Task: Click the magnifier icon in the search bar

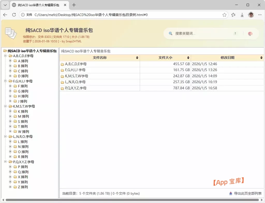Action: click(170, 33)
